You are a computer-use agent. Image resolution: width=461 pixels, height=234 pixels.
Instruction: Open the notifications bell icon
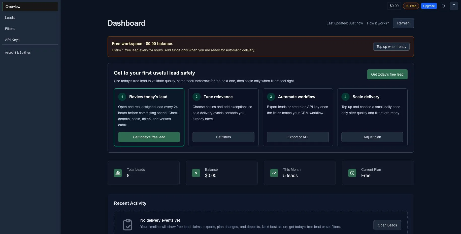pos(443,6)
